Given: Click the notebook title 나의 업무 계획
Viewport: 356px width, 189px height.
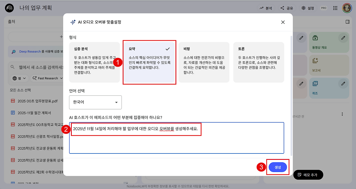Looking at the screenshot, I should [x=36, y=8].
